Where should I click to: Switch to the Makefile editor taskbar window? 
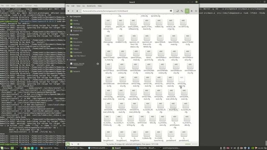pyautogui.click(x=146, y=148)
